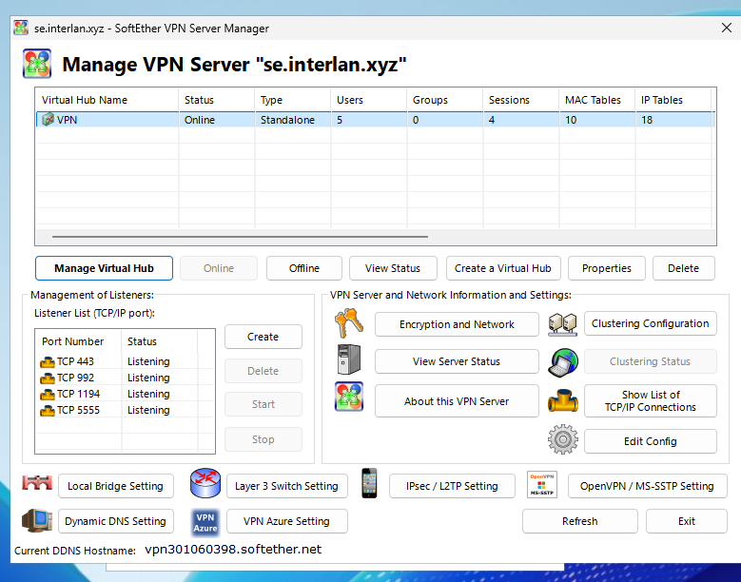Open Manage Virtual Hub
Screen dimensions: 741x582
pos(104,268)
